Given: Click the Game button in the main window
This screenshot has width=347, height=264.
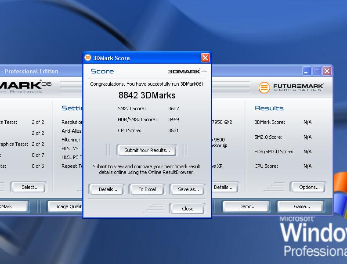Looking at the screenshot, I should tap(302, 206).
